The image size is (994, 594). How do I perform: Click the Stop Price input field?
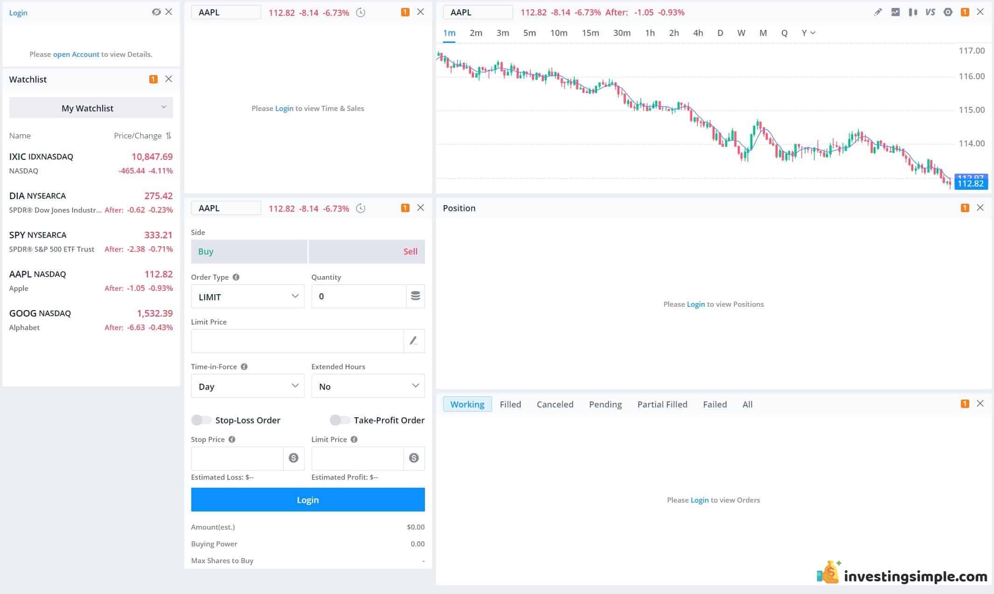(237, 458)
